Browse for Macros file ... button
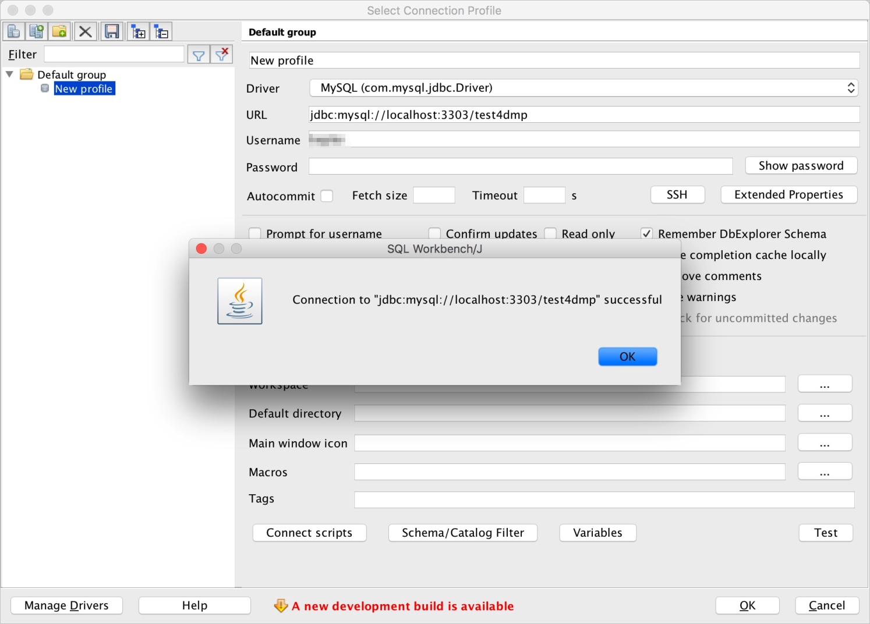Image resolution: width=870 pixels, height=624 pixels. click(x=825, y=471)
